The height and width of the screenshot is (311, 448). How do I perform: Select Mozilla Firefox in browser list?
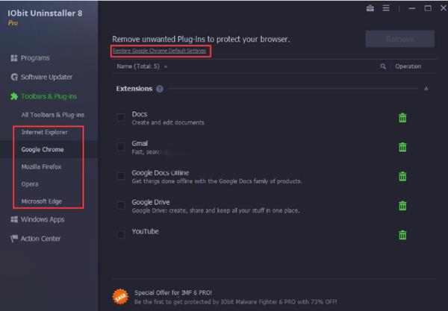point(41,166)
